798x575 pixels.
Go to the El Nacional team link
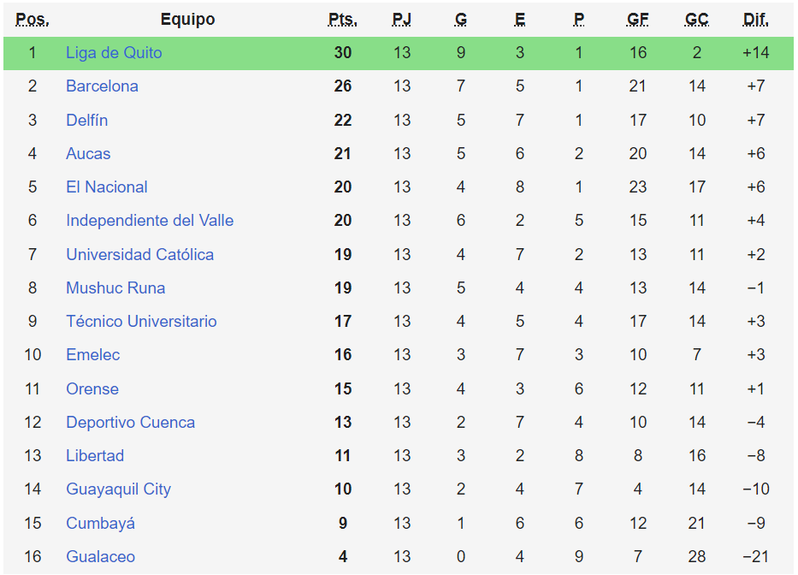coord(106,187)
